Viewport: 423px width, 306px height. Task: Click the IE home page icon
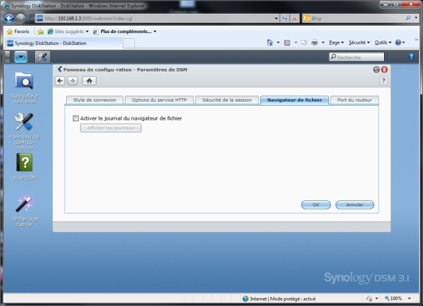pos(270,42)
